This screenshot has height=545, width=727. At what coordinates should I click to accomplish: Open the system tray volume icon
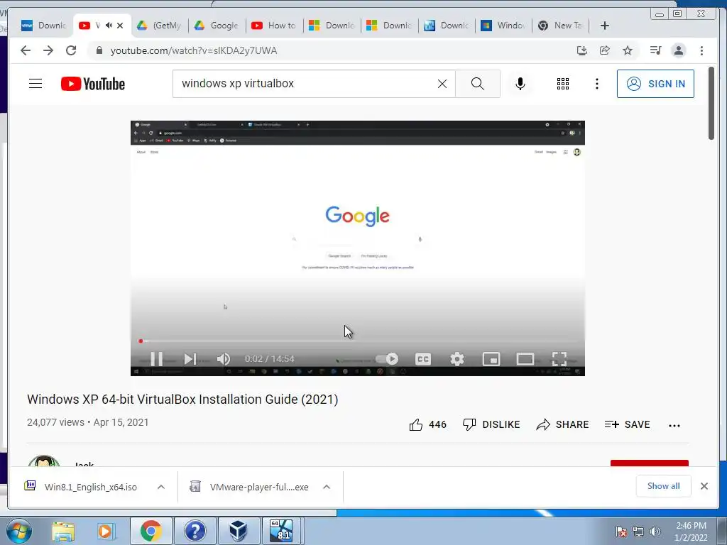click(x=655, y=532)
